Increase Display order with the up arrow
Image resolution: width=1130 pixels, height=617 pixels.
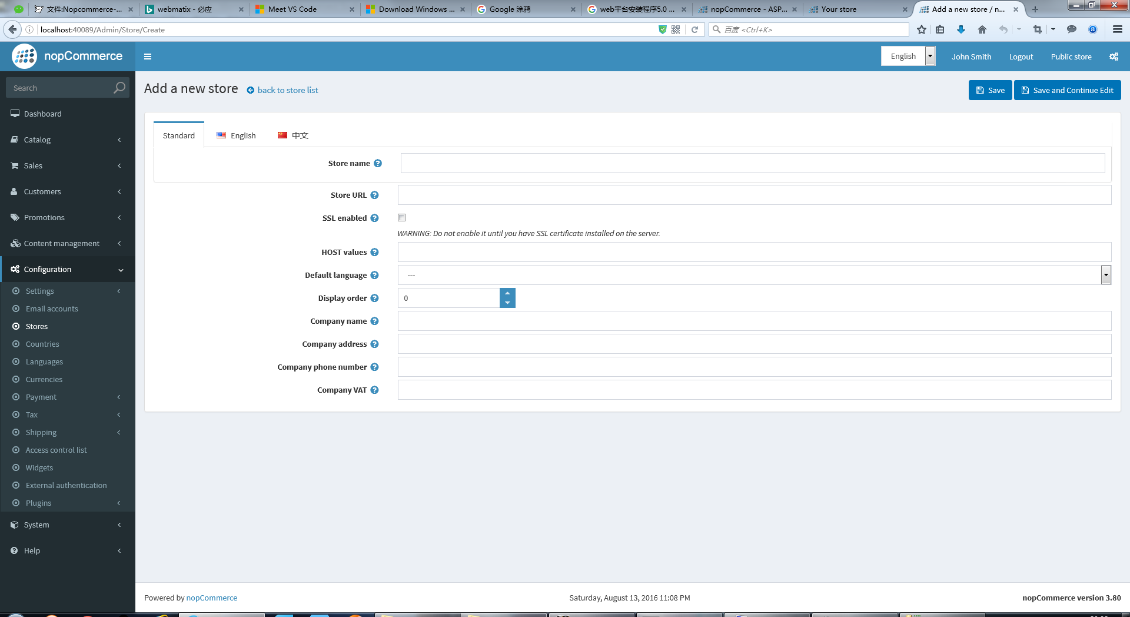coord(507,293)
